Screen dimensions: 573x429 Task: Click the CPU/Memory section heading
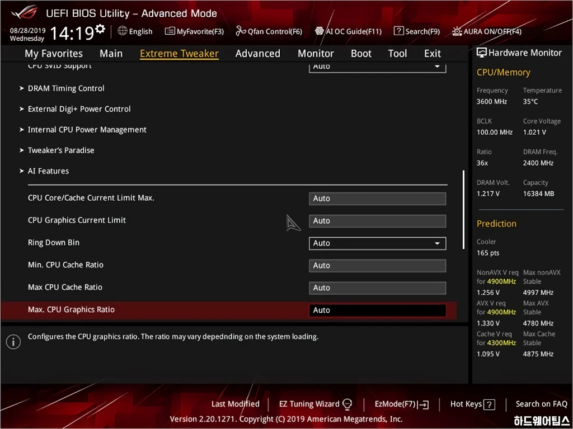(503, 72)
